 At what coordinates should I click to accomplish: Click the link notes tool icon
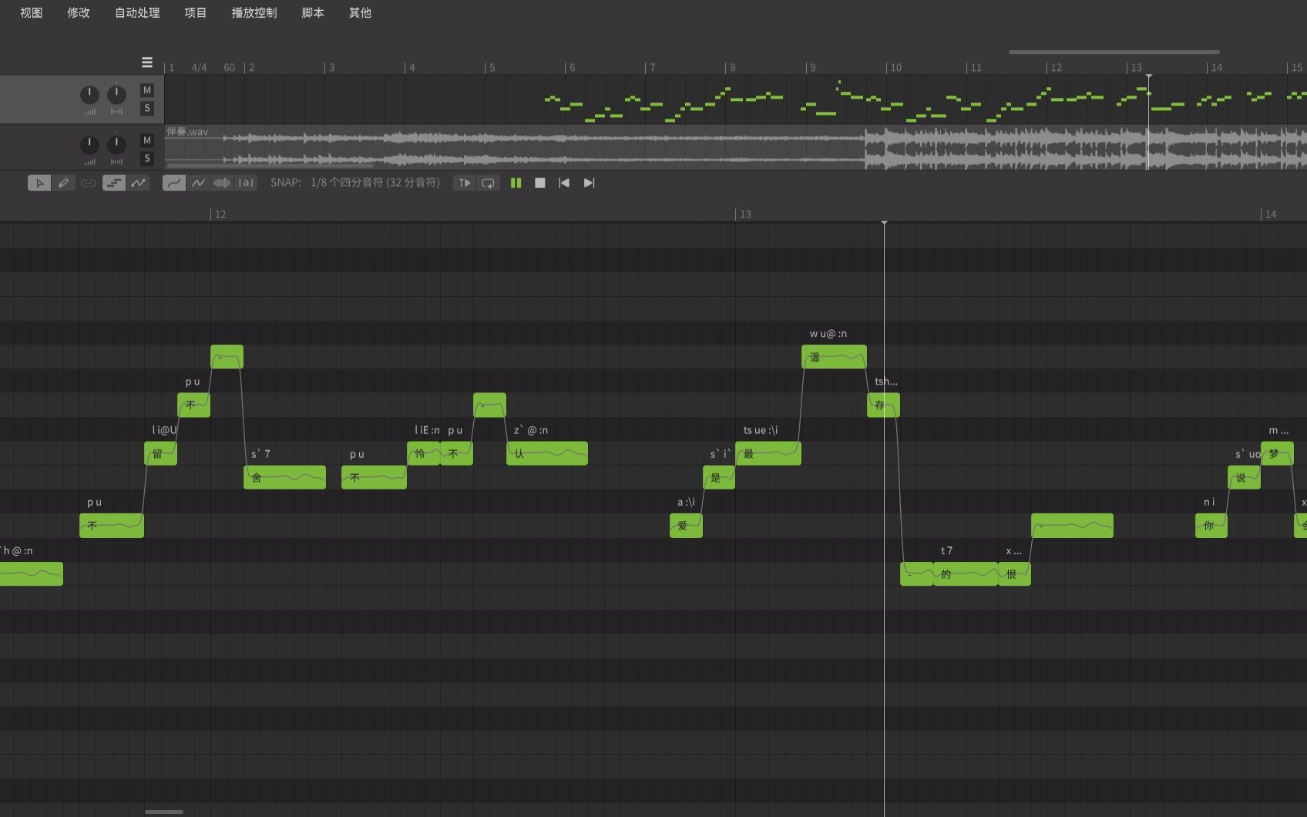tap(89, 183)
